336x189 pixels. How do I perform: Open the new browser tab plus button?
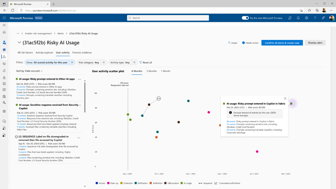(x=53, y=4)
